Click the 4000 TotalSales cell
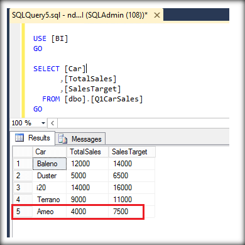245x245 pixels. 87,212
